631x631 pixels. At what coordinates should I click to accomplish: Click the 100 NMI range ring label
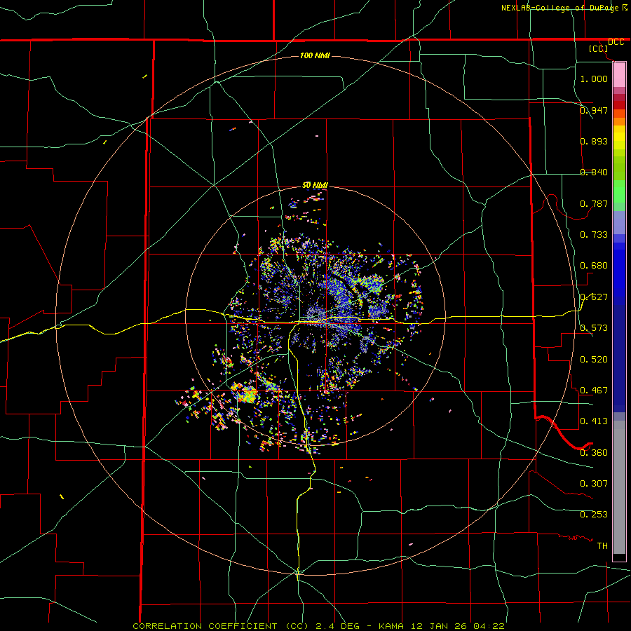pyautogui.click(x=315, y=55)
